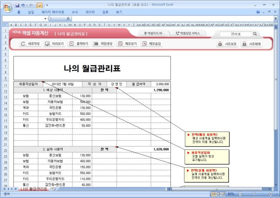Switch to Normal view in status bar

tap(214, 194)
